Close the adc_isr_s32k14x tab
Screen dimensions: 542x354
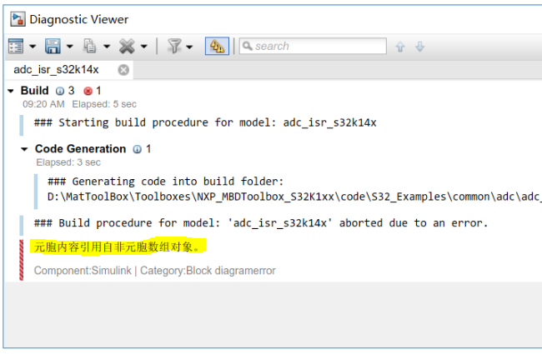(x=123, y=70)
